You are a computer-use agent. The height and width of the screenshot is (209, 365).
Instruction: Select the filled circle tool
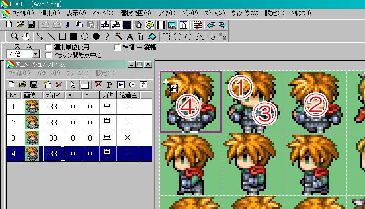tap(96, 36)
